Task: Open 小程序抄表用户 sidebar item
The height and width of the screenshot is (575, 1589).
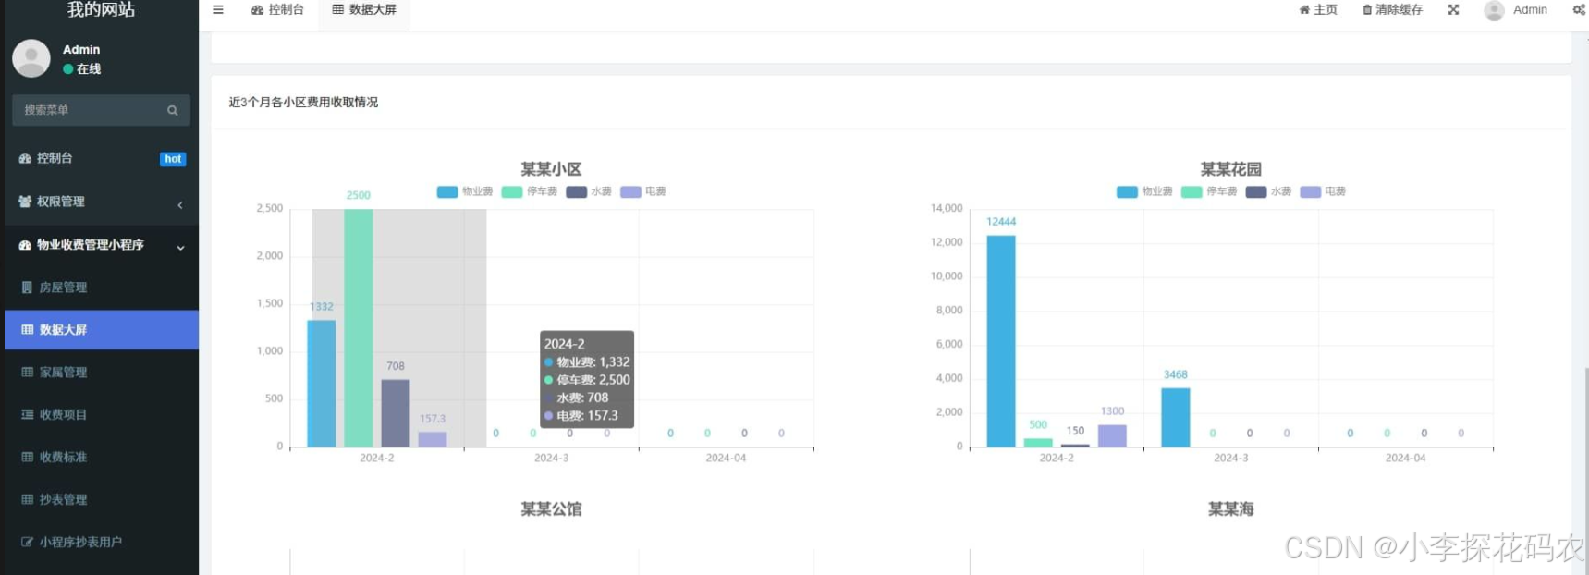Action: tap(102, 543)
